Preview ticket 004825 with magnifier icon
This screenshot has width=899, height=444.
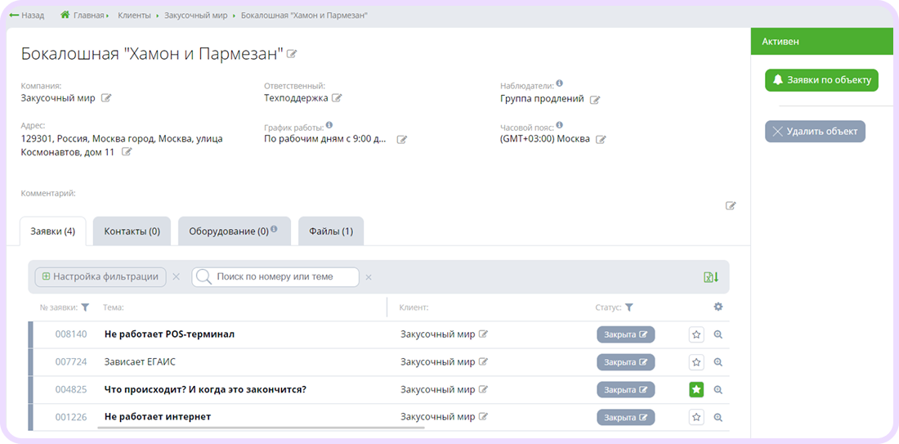tap(718, 389)
